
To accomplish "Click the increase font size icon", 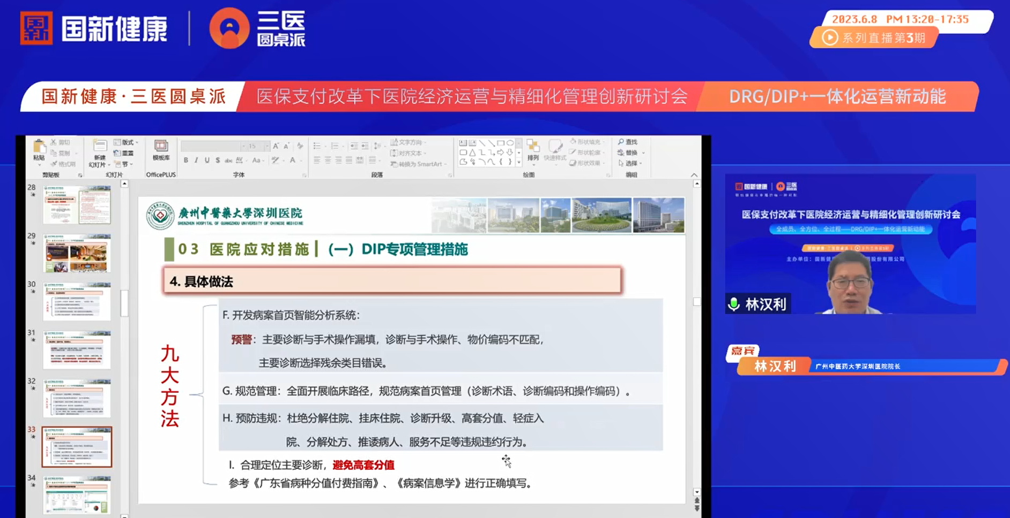I will 276,146.
